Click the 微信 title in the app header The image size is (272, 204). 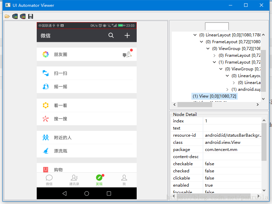point(46,36)
